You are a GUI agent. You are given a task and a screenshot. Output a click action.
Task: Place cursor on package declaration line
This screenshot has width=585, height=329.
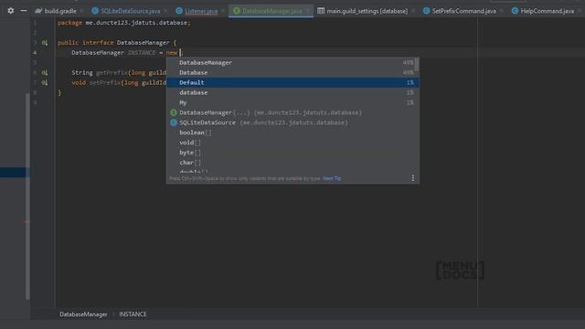pos(124,23)
